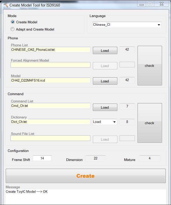
Task: Click the disabled maximize window button
Action: (150, 4)
